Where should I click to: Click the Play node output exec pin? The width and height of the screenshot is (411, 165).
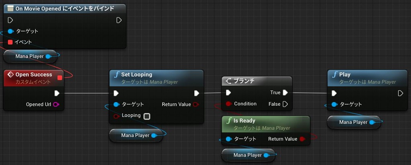click(400, 93)
